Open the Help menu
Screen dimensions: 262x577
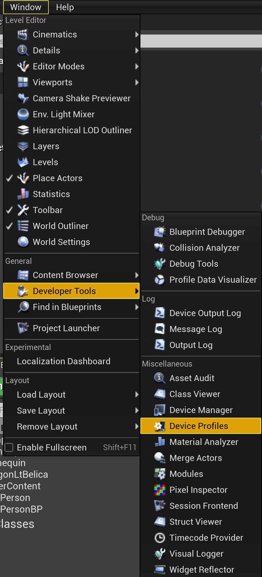pyautogui.click(x=65, y=7)
